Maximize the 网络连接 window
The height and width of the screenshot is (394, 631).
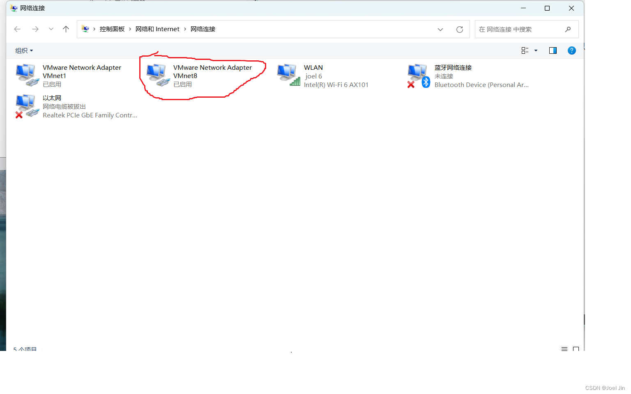coord(547,8)
